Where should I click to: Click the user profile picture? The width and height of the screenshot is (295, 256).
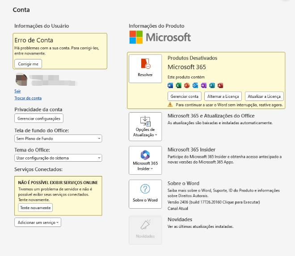click(x=21, y=80)
